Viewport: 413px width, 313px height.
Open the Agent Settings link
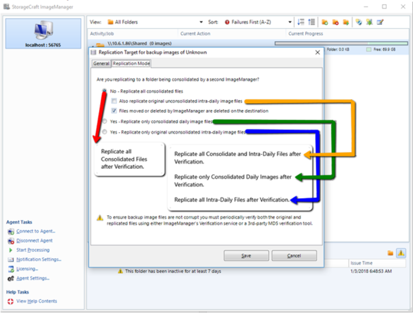(33, 278)
